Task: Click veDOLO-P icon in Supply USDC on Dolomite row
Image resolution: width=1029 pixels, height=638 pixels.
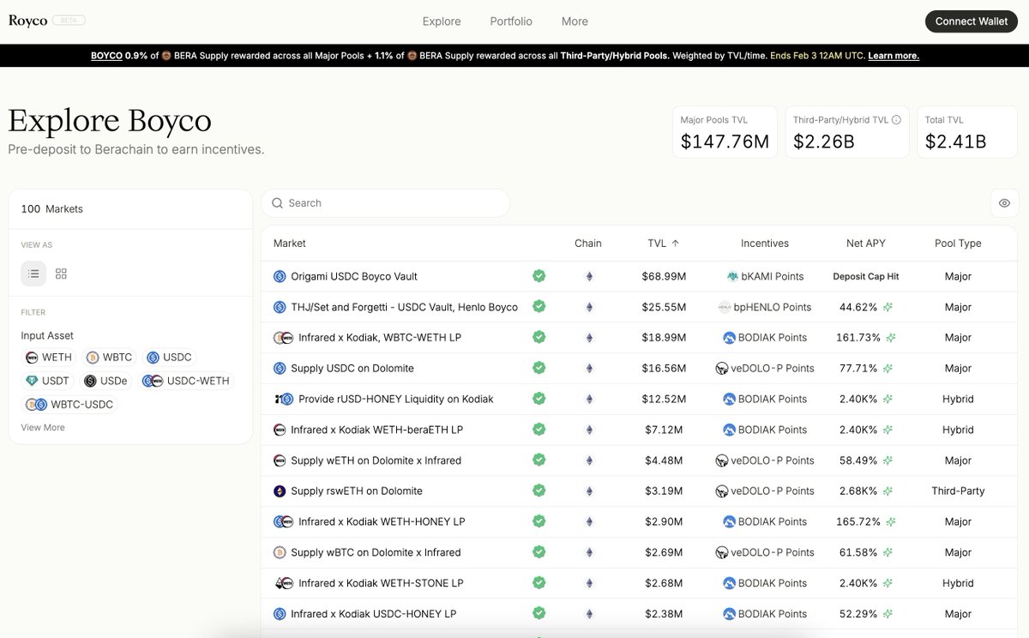Action: pos(722,368)
